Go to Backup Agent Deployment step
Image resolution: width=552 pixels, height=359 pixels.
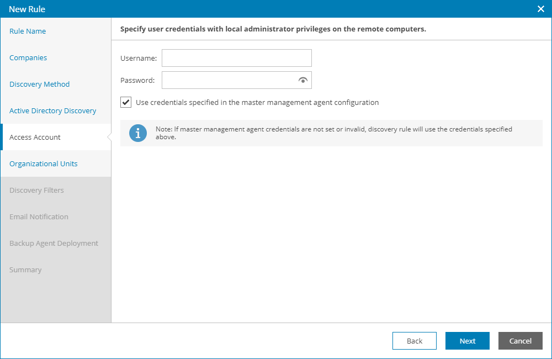click(x=54, y=244)
